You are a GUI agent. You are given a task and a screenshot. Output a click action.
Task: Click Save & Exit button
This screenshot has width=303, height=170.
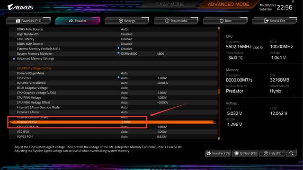(x=275, y=21)
